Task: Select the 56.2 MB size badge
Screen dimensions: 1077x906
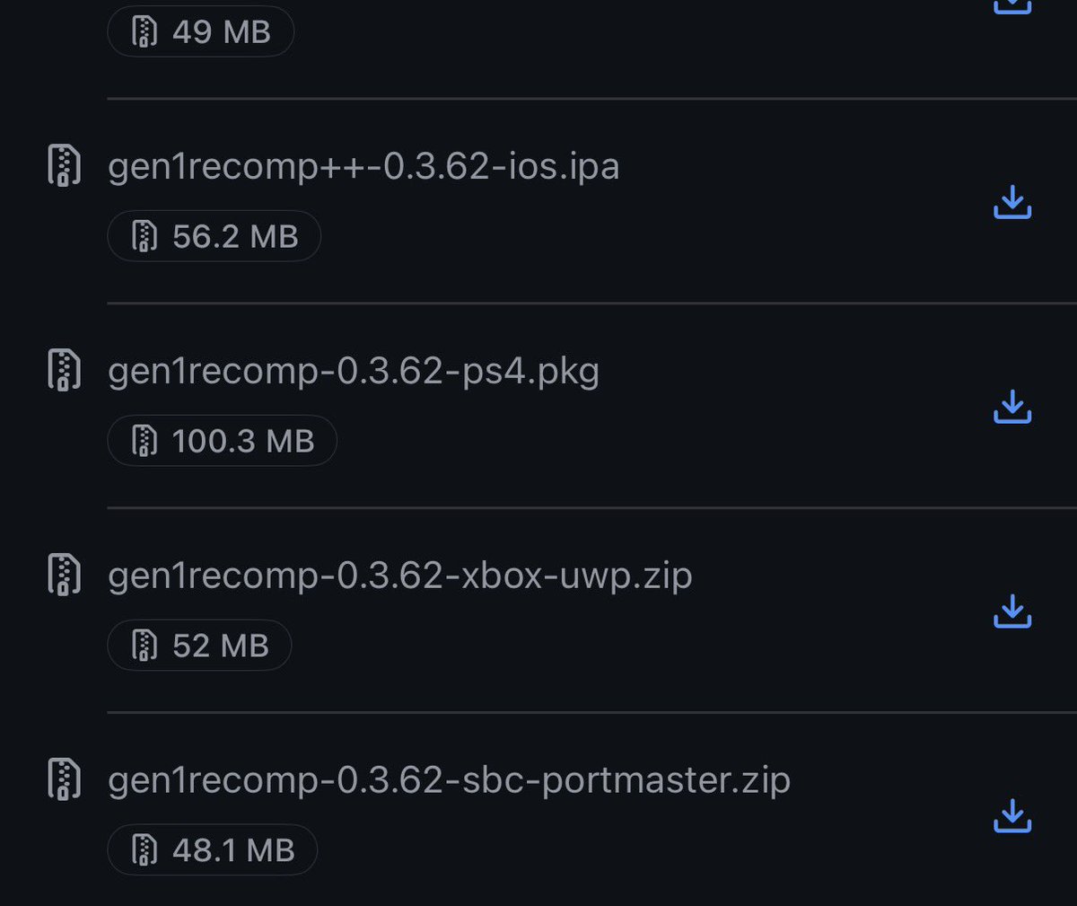Action: (x=214, y=236)
